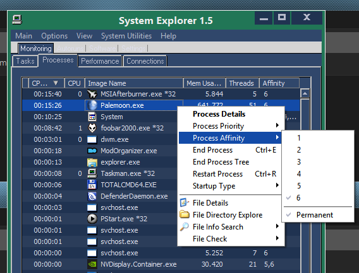Sort by the CPU column header
The width and height of the screenshot is (359, 273).
coord(75,83)
